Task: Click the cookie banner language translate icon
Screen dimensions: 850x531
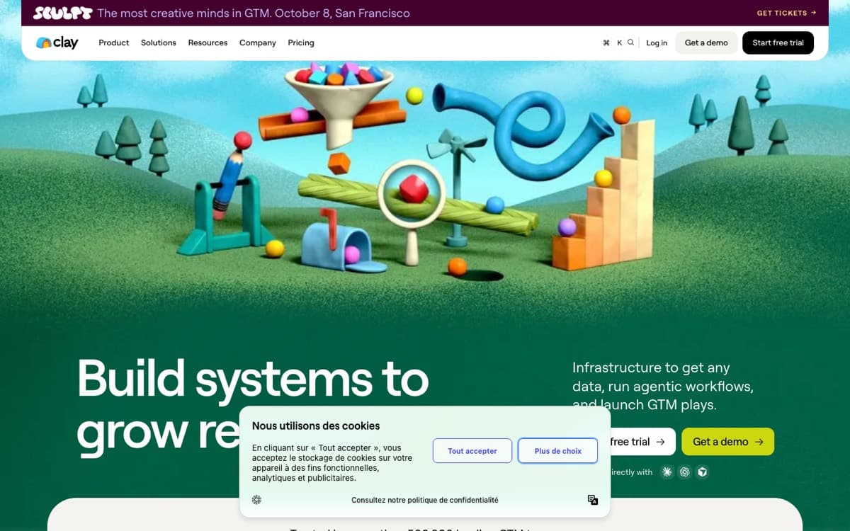Action: pos(593,500)
